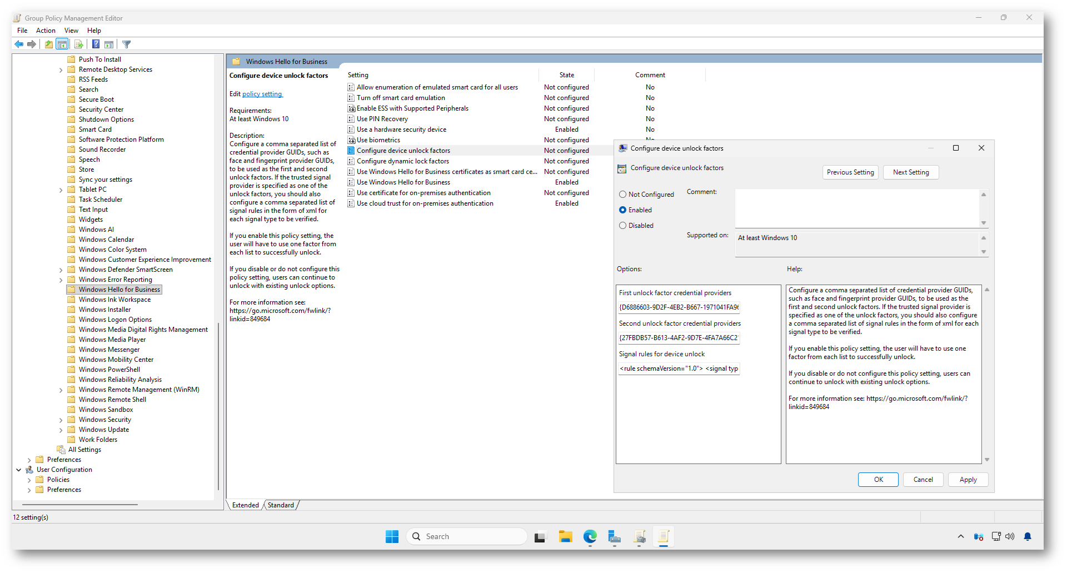The height and width of the screenshot is (573, 1067).
Task: Open File Explorer from the taskbar
Action: pyautogui.click(x=566, y=536)
